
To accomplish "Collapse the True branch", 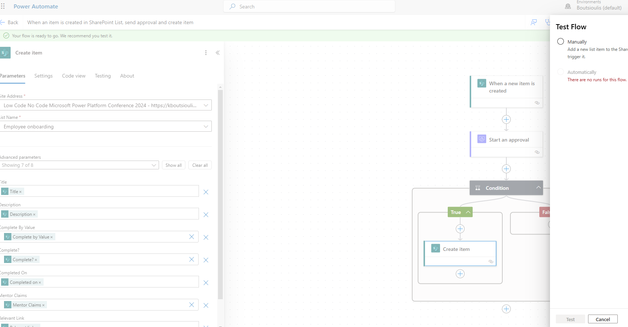I will pos(468,212).
